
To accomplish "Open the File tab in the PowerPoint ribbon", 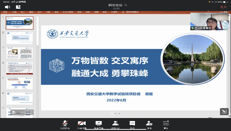I will point(5,12).
